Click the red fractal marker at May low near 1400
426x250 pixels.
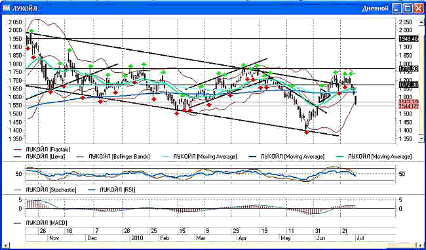[307, 132]
